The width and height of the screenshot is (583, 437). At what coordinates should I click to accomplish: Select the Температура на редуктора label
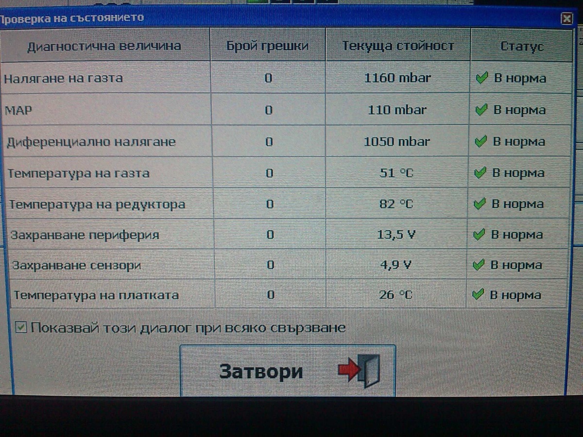coord(97,204)
